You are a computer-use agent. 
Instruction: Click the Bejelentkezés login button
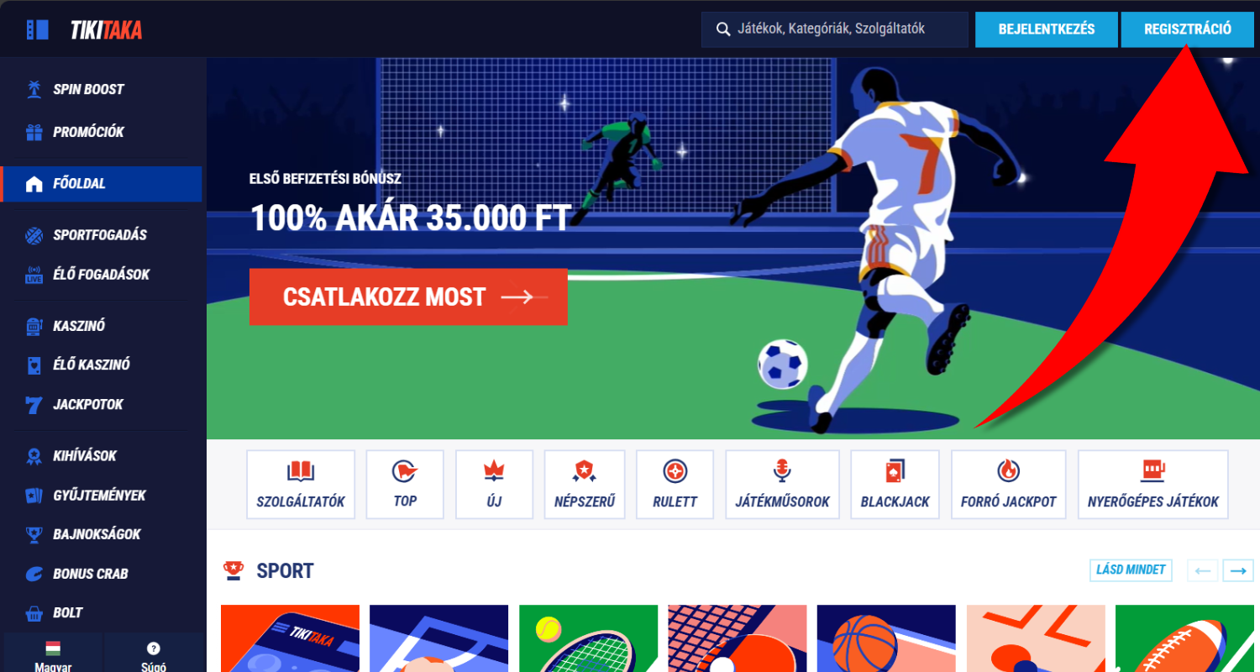(1047, 29)
